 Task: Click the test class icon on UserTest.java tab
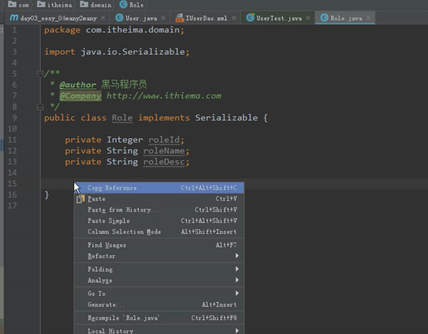[250, 18]
